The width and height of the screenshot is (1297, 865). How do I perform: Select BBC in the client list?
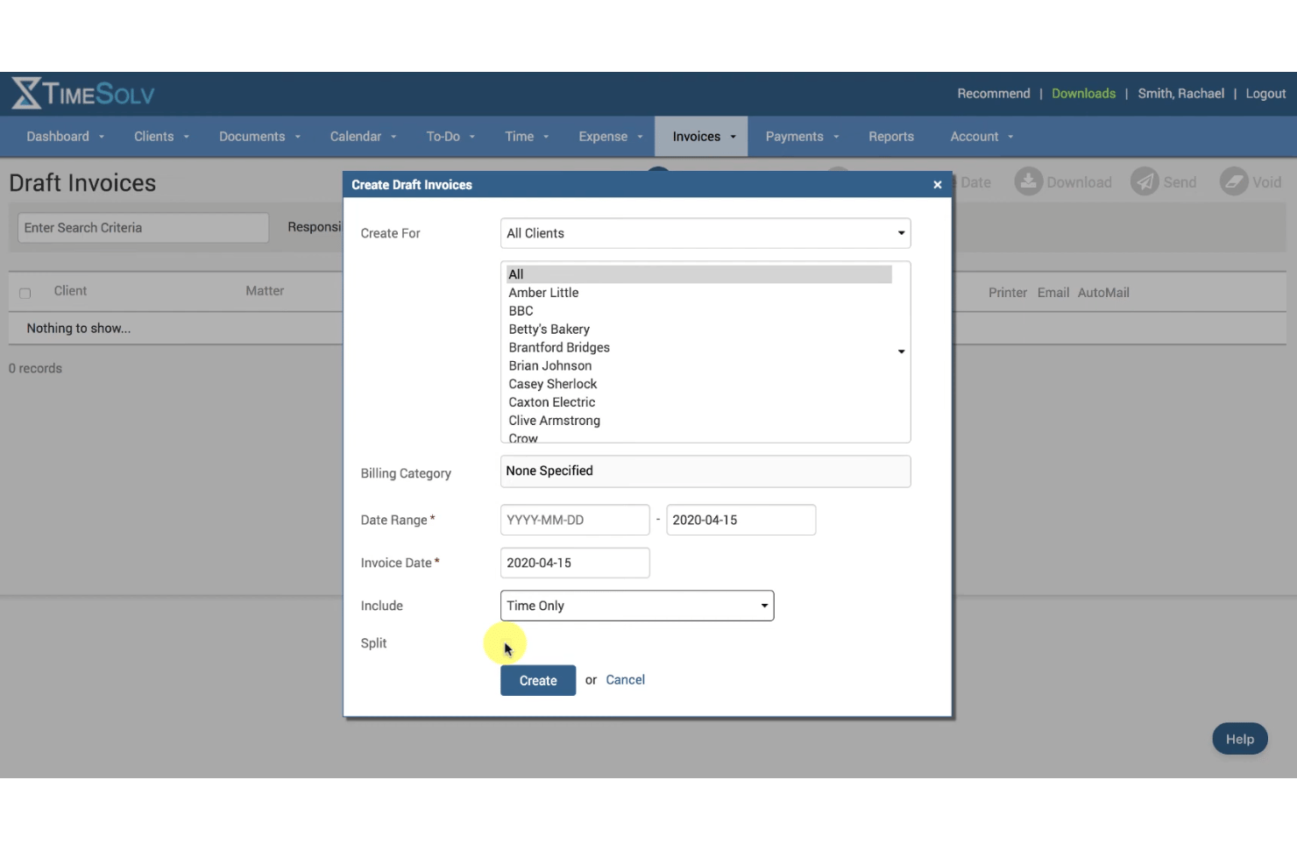pos(699,311)
